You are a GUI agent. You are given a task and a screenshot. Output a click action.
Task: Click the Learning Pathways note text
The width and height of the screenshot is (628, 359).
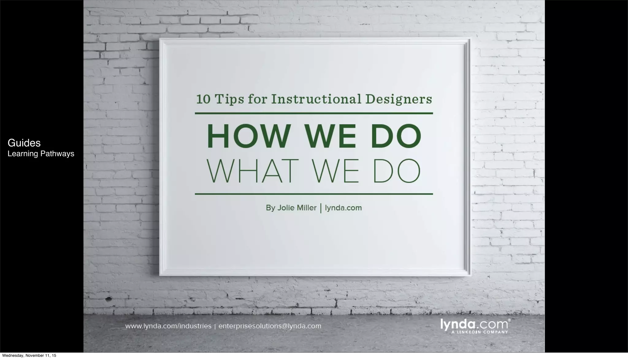(x=41, y=154)
